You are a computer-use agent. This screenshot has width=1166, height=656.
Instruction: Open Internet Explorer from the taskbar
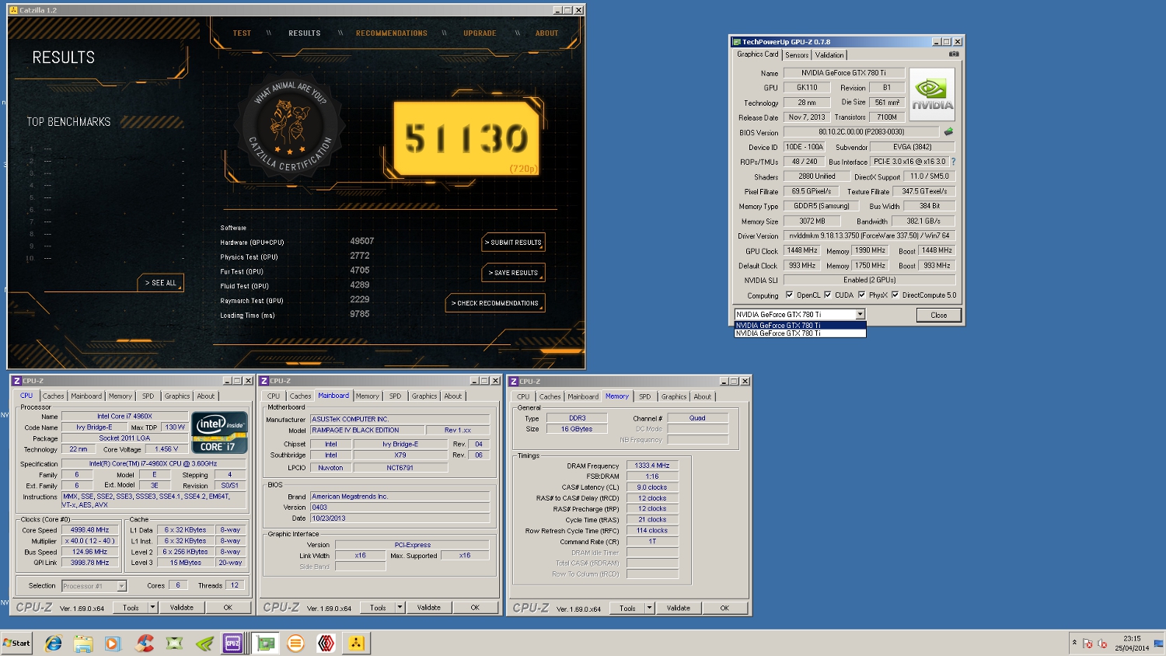(x=53, y=643)
